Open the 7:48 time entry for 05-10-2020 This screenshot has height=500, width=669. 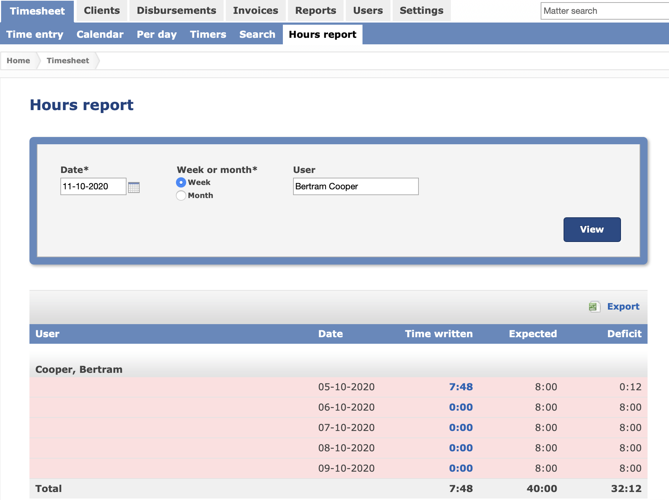coord(461,387)
